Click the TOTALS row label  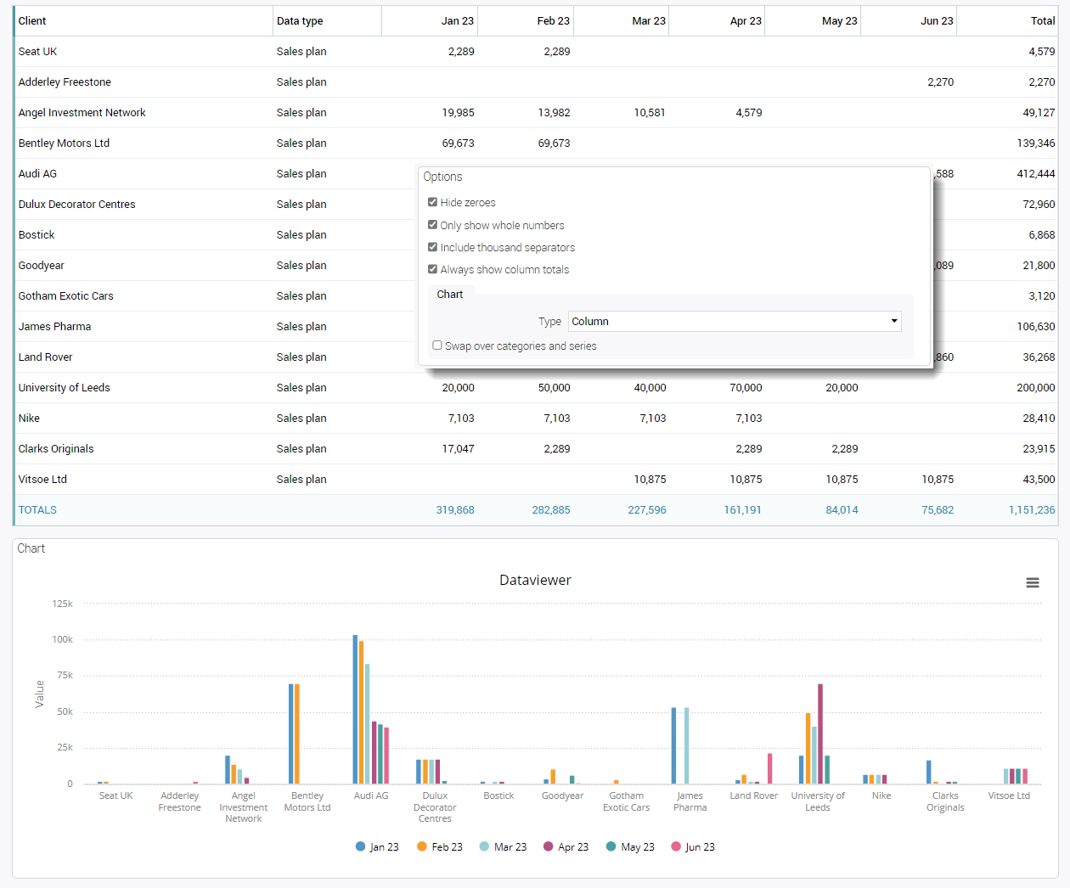pyautogui.click(x=37, y=510)
